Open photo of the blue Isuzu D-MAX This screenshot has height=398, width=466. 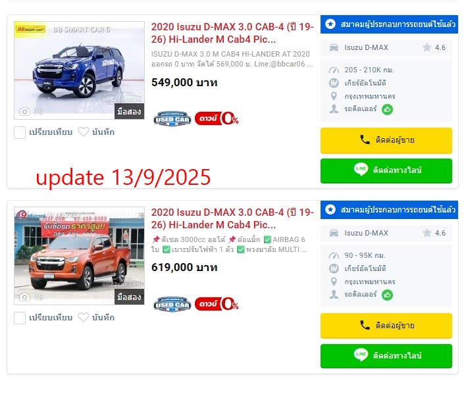pyautogui.click(x=79, y=70)
